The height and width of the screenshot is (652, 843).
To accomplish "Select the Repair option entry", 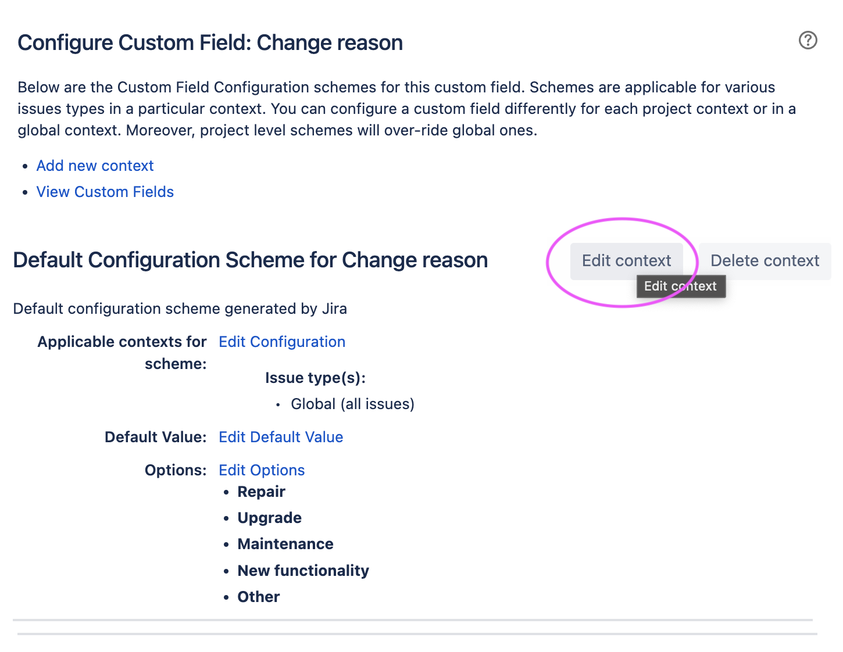I will 261,492.
